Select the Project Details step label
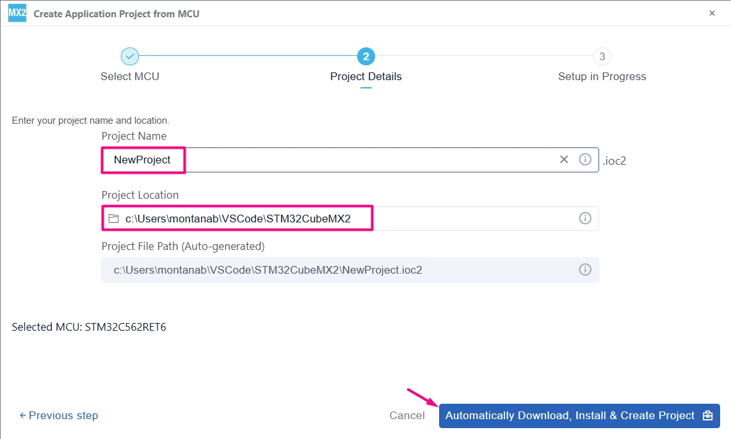 [x=366, y=76]
